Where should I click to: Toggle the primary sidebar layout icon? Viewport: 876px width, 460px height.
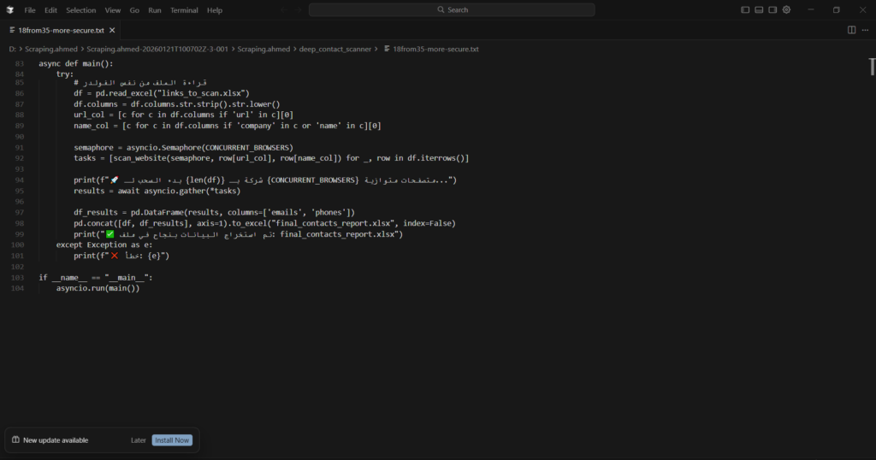point(745,10)
